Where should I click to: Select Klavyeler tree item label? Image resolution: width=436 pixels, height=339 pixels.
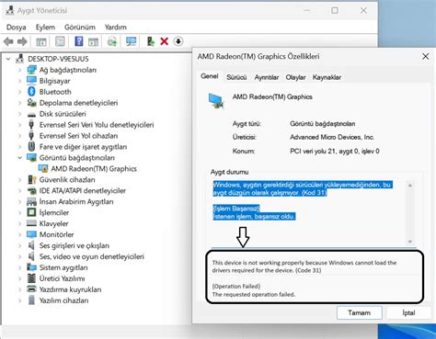point(53,223)
